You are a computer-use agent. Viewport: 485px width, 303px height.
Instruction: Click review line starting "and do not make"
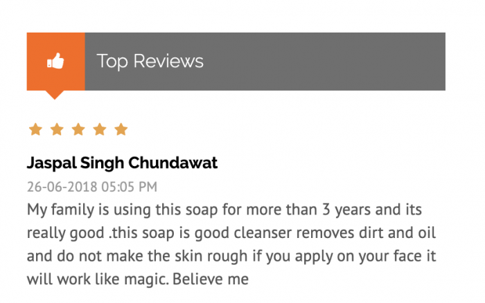(231, 257)
